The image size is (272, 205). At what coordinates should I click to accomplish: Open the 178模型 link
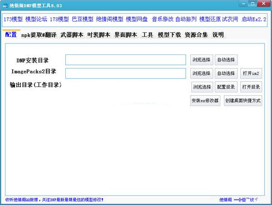tap(59, 19)
